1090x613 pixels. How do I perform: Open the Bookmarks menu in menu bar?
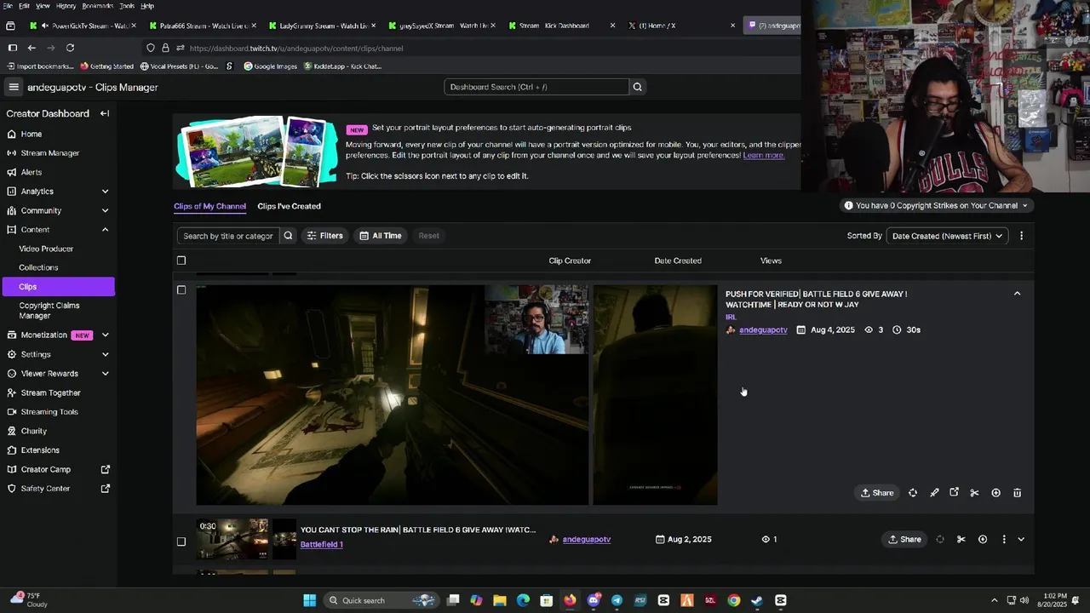coord(97,6)
